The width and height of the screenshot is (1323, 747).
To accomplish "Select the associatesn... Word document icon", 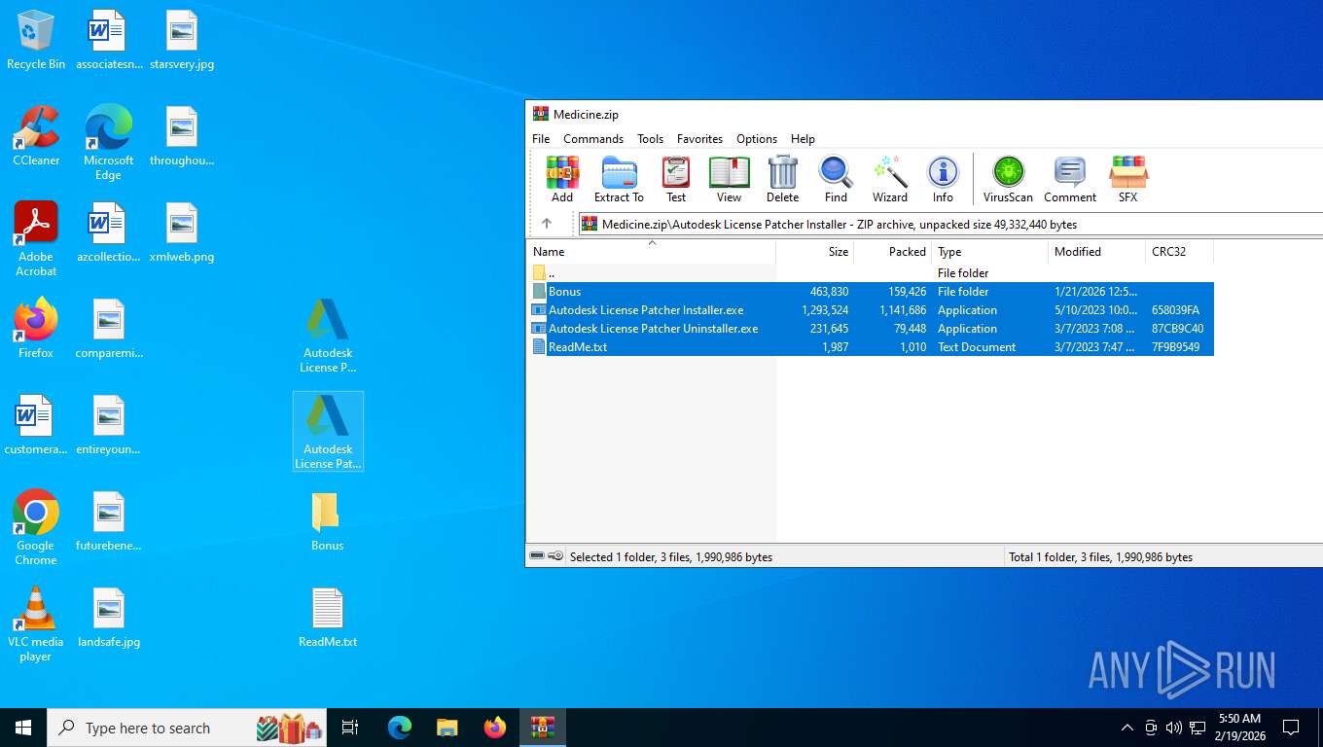I will point(108,40).
